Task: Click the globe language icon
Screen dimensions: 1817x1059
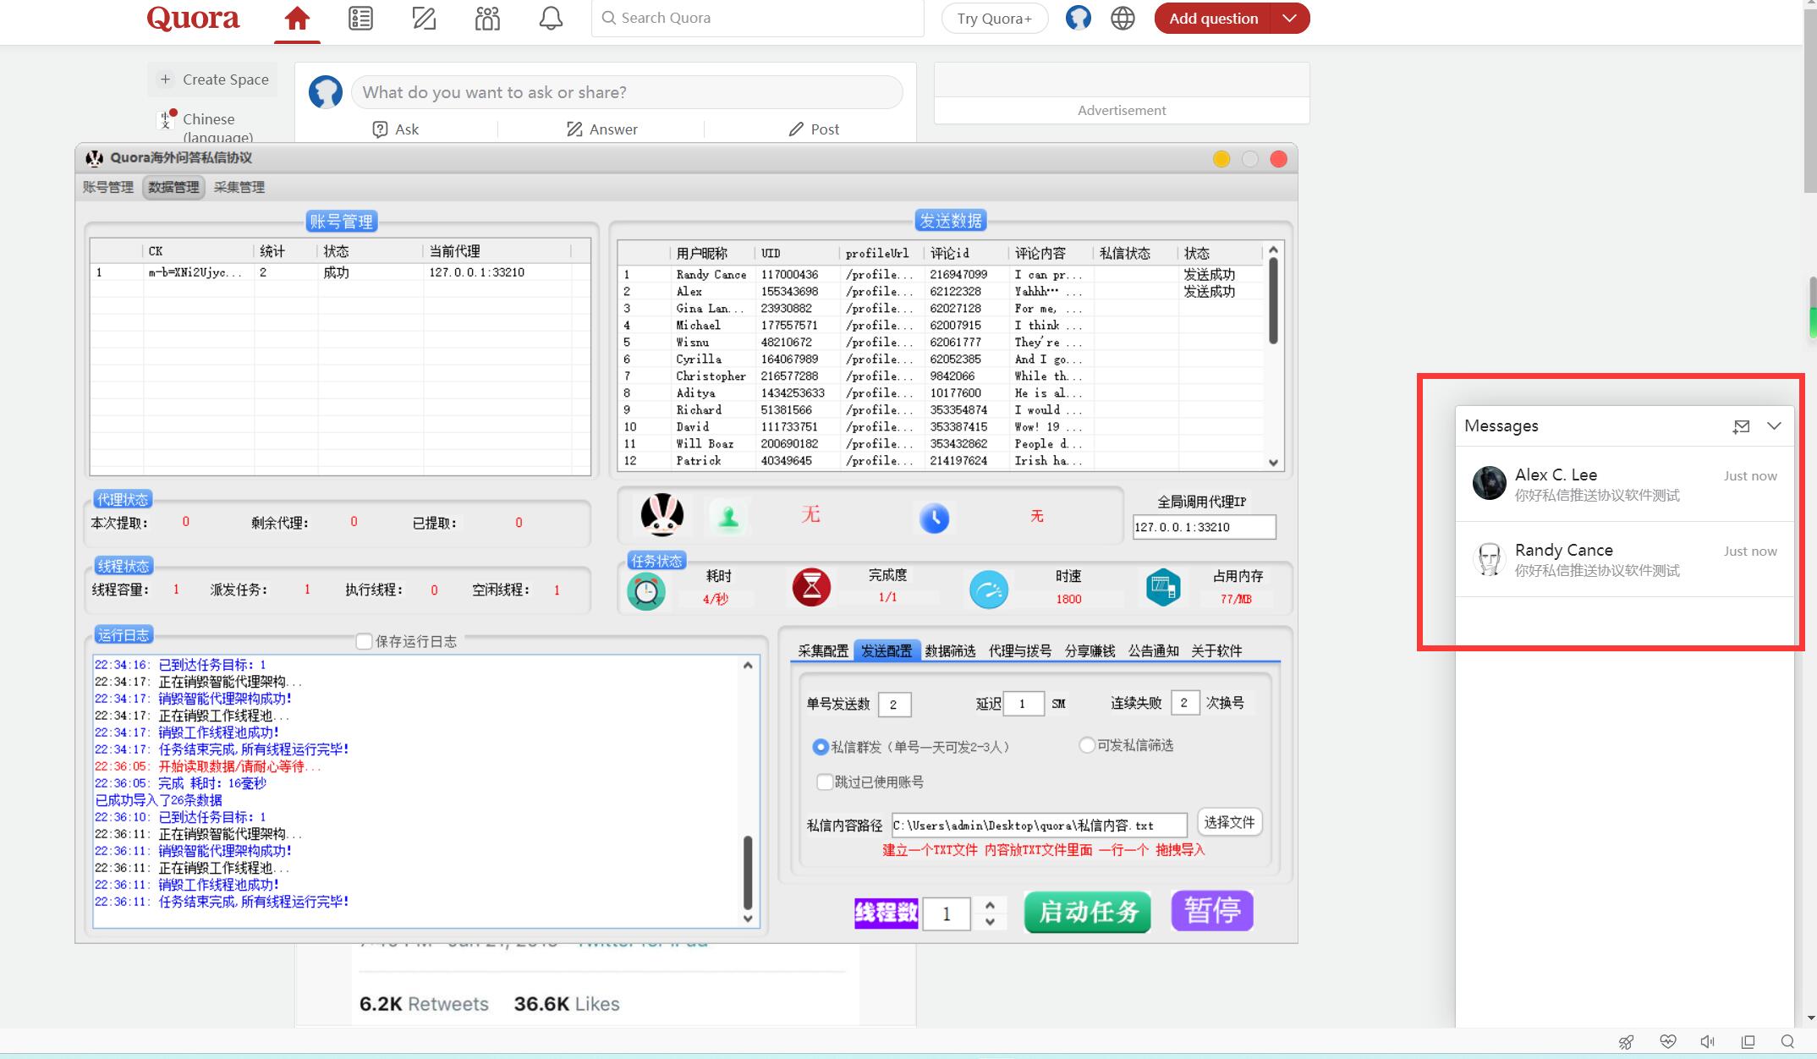Action: (x=1123, y=19)
